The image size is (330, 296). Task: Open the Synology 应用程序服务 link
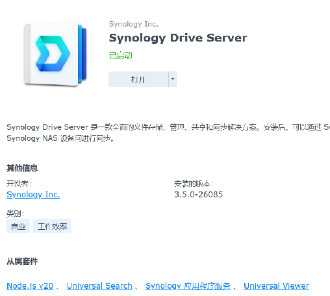pyautogui.click(x=188, y=286)
